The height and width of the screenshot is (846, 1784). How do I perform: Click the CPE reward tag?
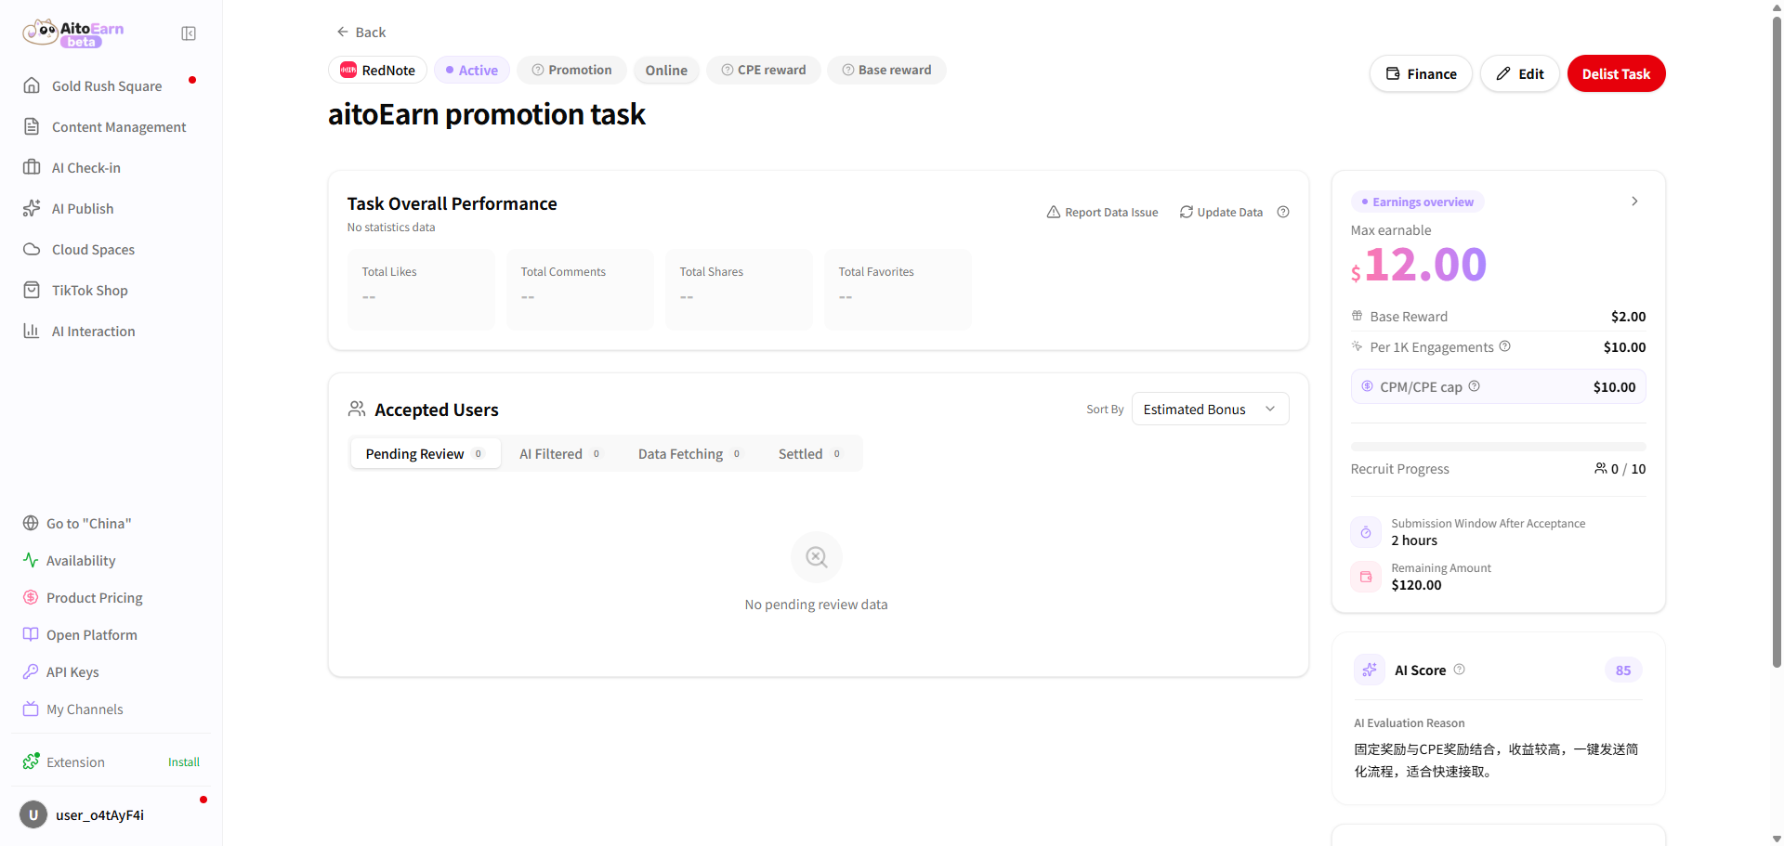click(764, 70)
